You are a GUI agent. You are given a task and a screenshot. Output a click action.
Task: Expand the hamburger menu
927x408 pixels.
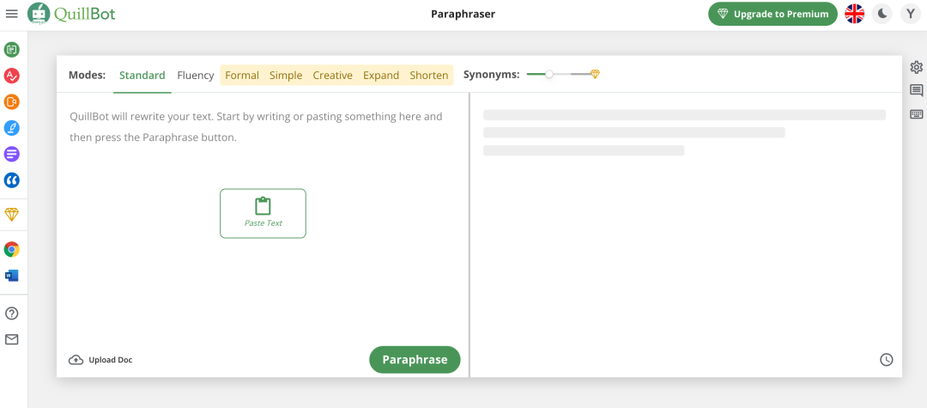[12, 14]
